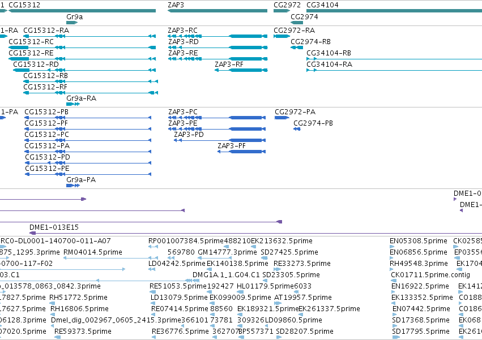Viewport: 482px width, 340px height.
Task: Open the CG15312-PA protein label
Action: (47, 146)
